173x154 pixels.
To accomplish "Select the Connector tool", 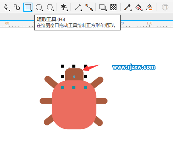I will tap(89, 7).
